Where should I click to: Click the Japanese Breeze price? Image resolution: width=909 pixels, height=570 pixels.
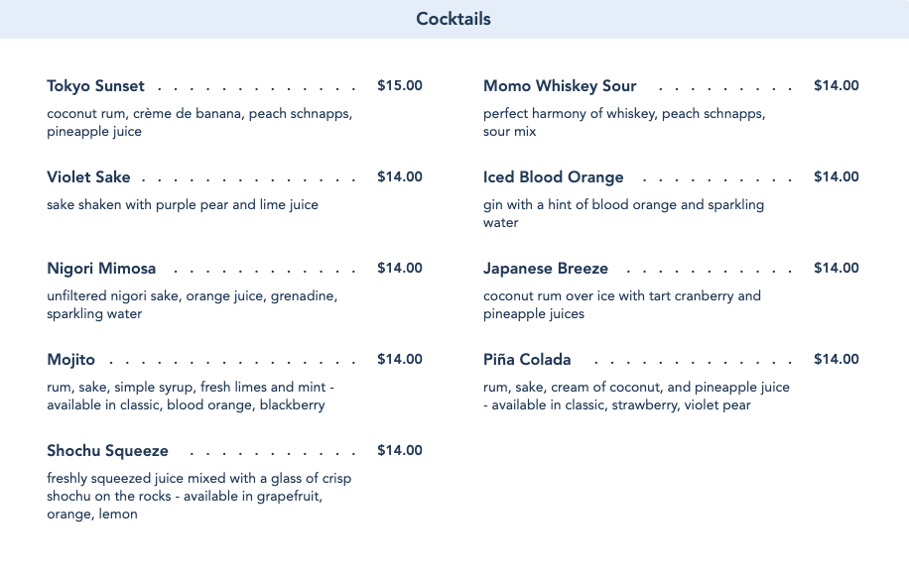(836, 269)
